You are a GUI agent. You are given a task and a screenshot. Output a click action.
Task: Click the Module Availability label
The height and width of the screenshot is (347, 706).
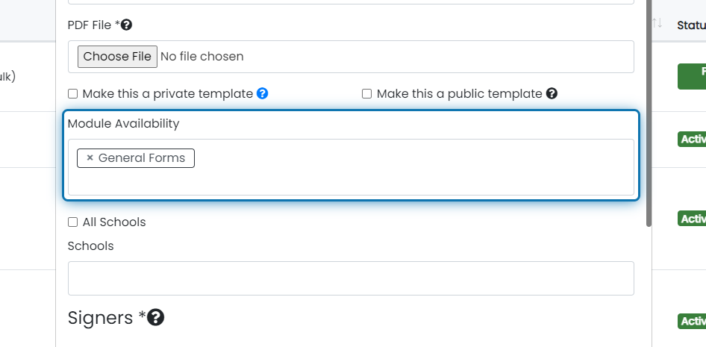pyautogui.click(x=123, y=123)
